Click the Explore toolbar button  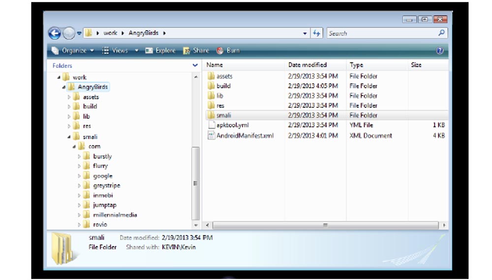point(160,50)
